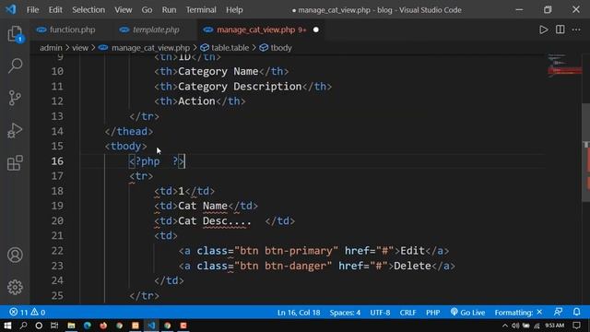Place cursor on Action header text
The height and width of the screenshot is (332, 590).
tap(196, 101)
